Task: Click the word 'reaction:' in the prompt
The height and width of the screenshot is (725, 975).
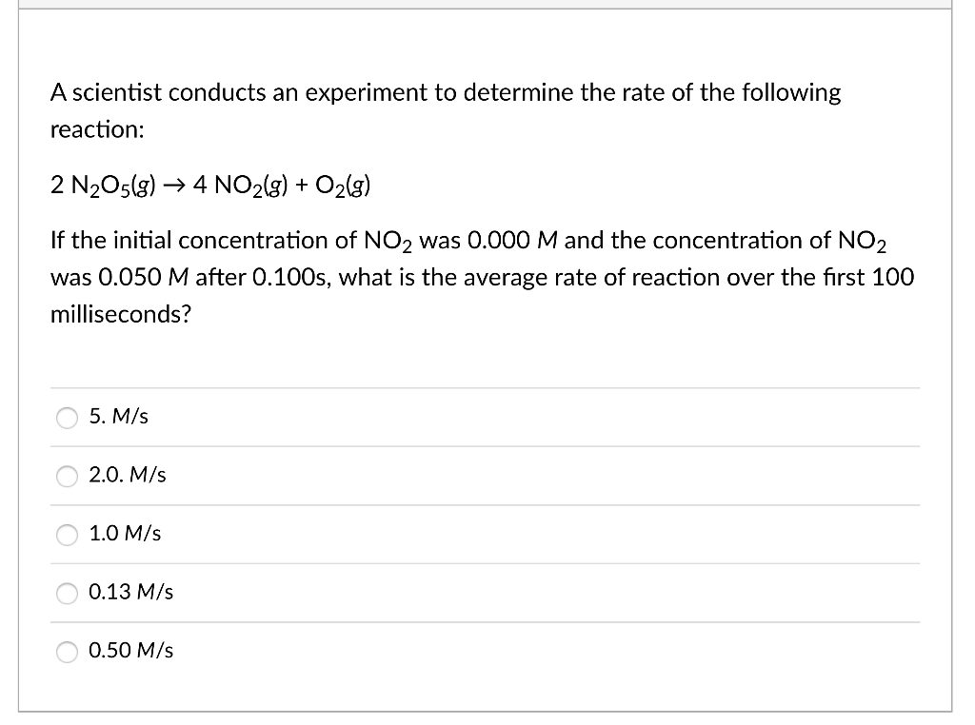Action: (95, 130)
